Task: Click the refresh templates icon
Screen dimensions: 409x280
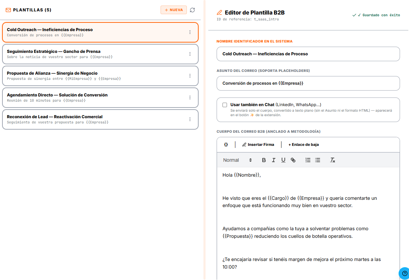Action: click(192, 10)
